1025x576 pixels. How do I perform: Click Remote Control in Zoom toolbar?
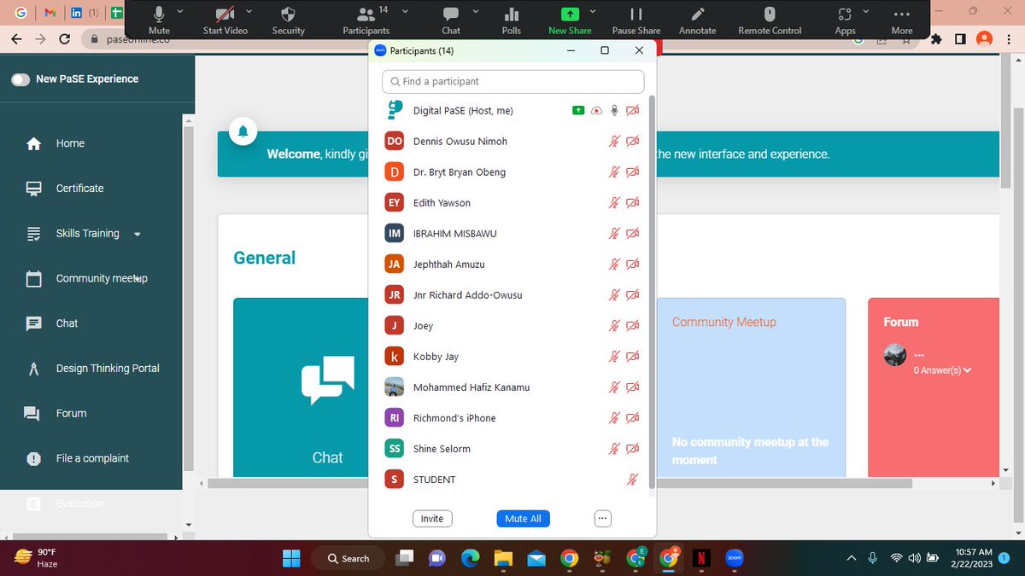(x=770, y=20)
